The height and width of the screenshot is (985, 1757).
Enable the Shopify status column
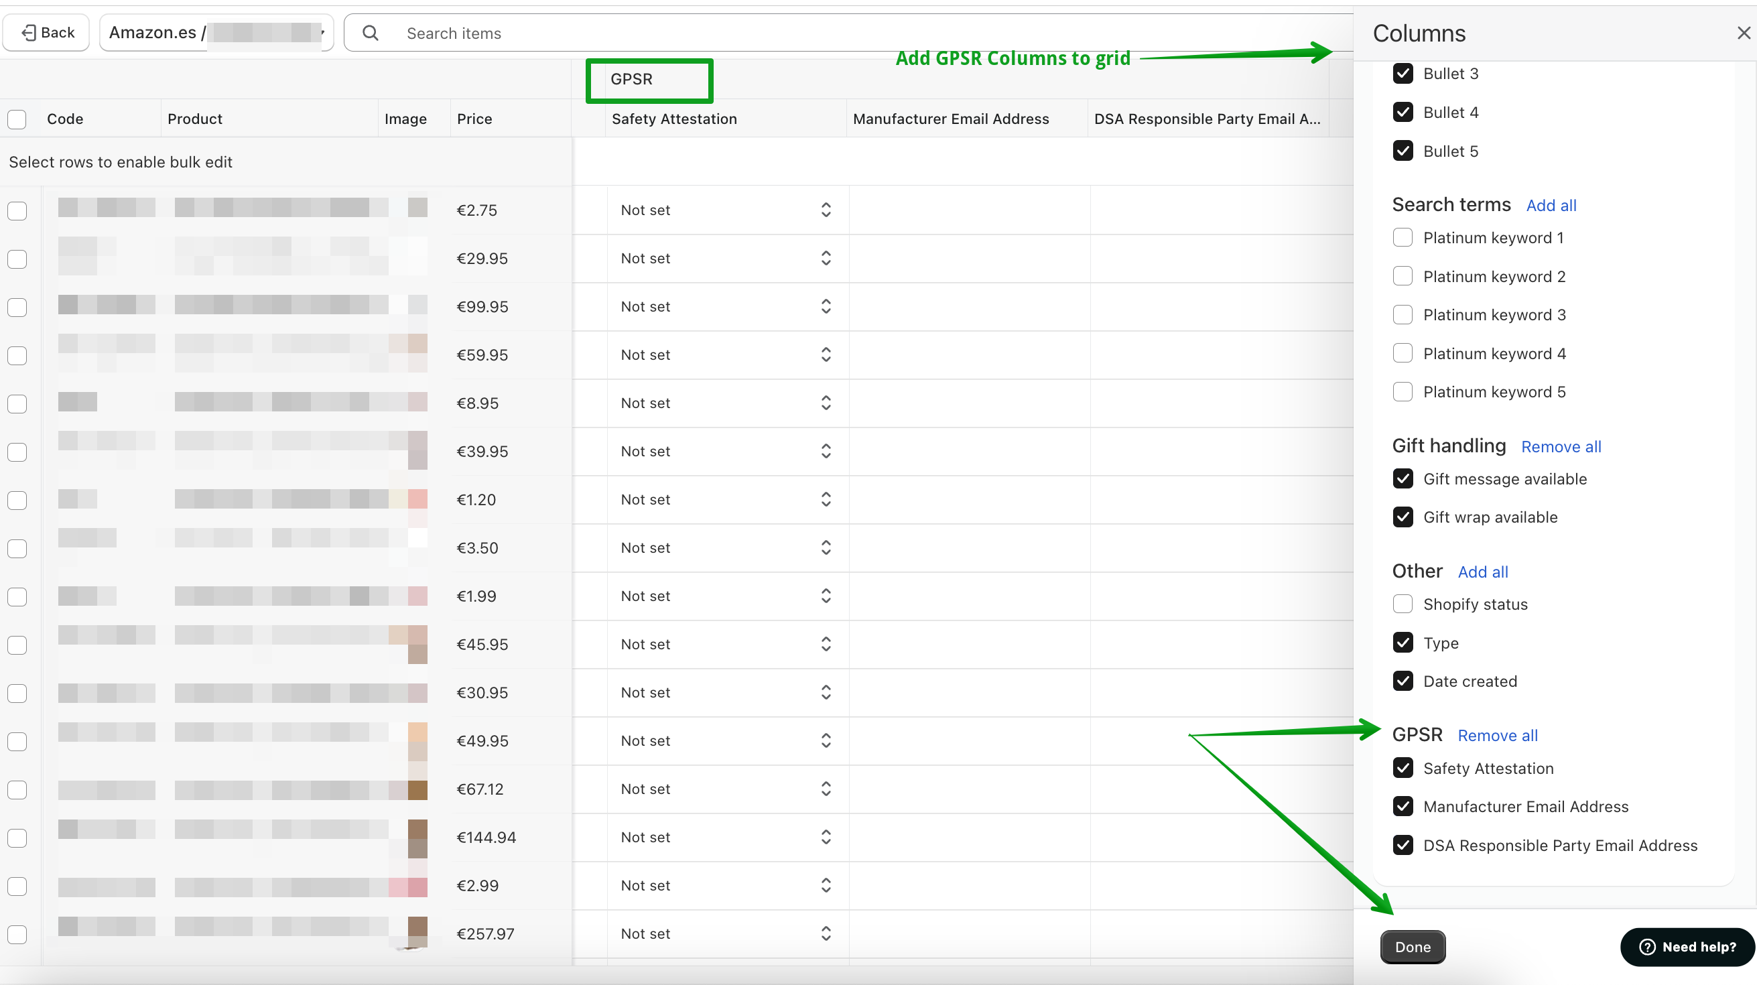click(1403, 604)
